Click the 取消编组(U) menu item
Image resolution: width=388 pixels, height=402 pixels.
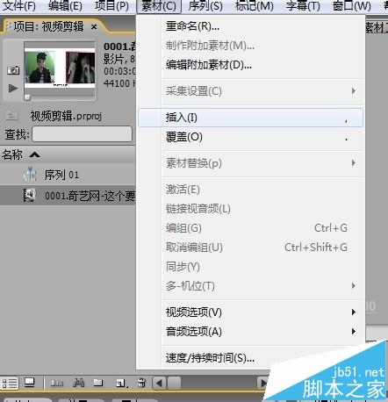(x=251, y=248)
